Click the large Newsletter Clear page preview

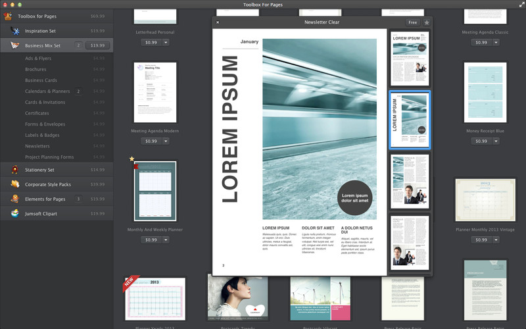click(x=300, y=152)
